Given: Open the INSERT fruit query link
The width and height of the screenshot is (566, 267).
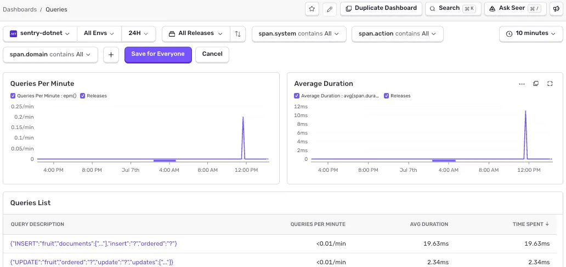Looking at the screenshot, I should coord(94,243).
